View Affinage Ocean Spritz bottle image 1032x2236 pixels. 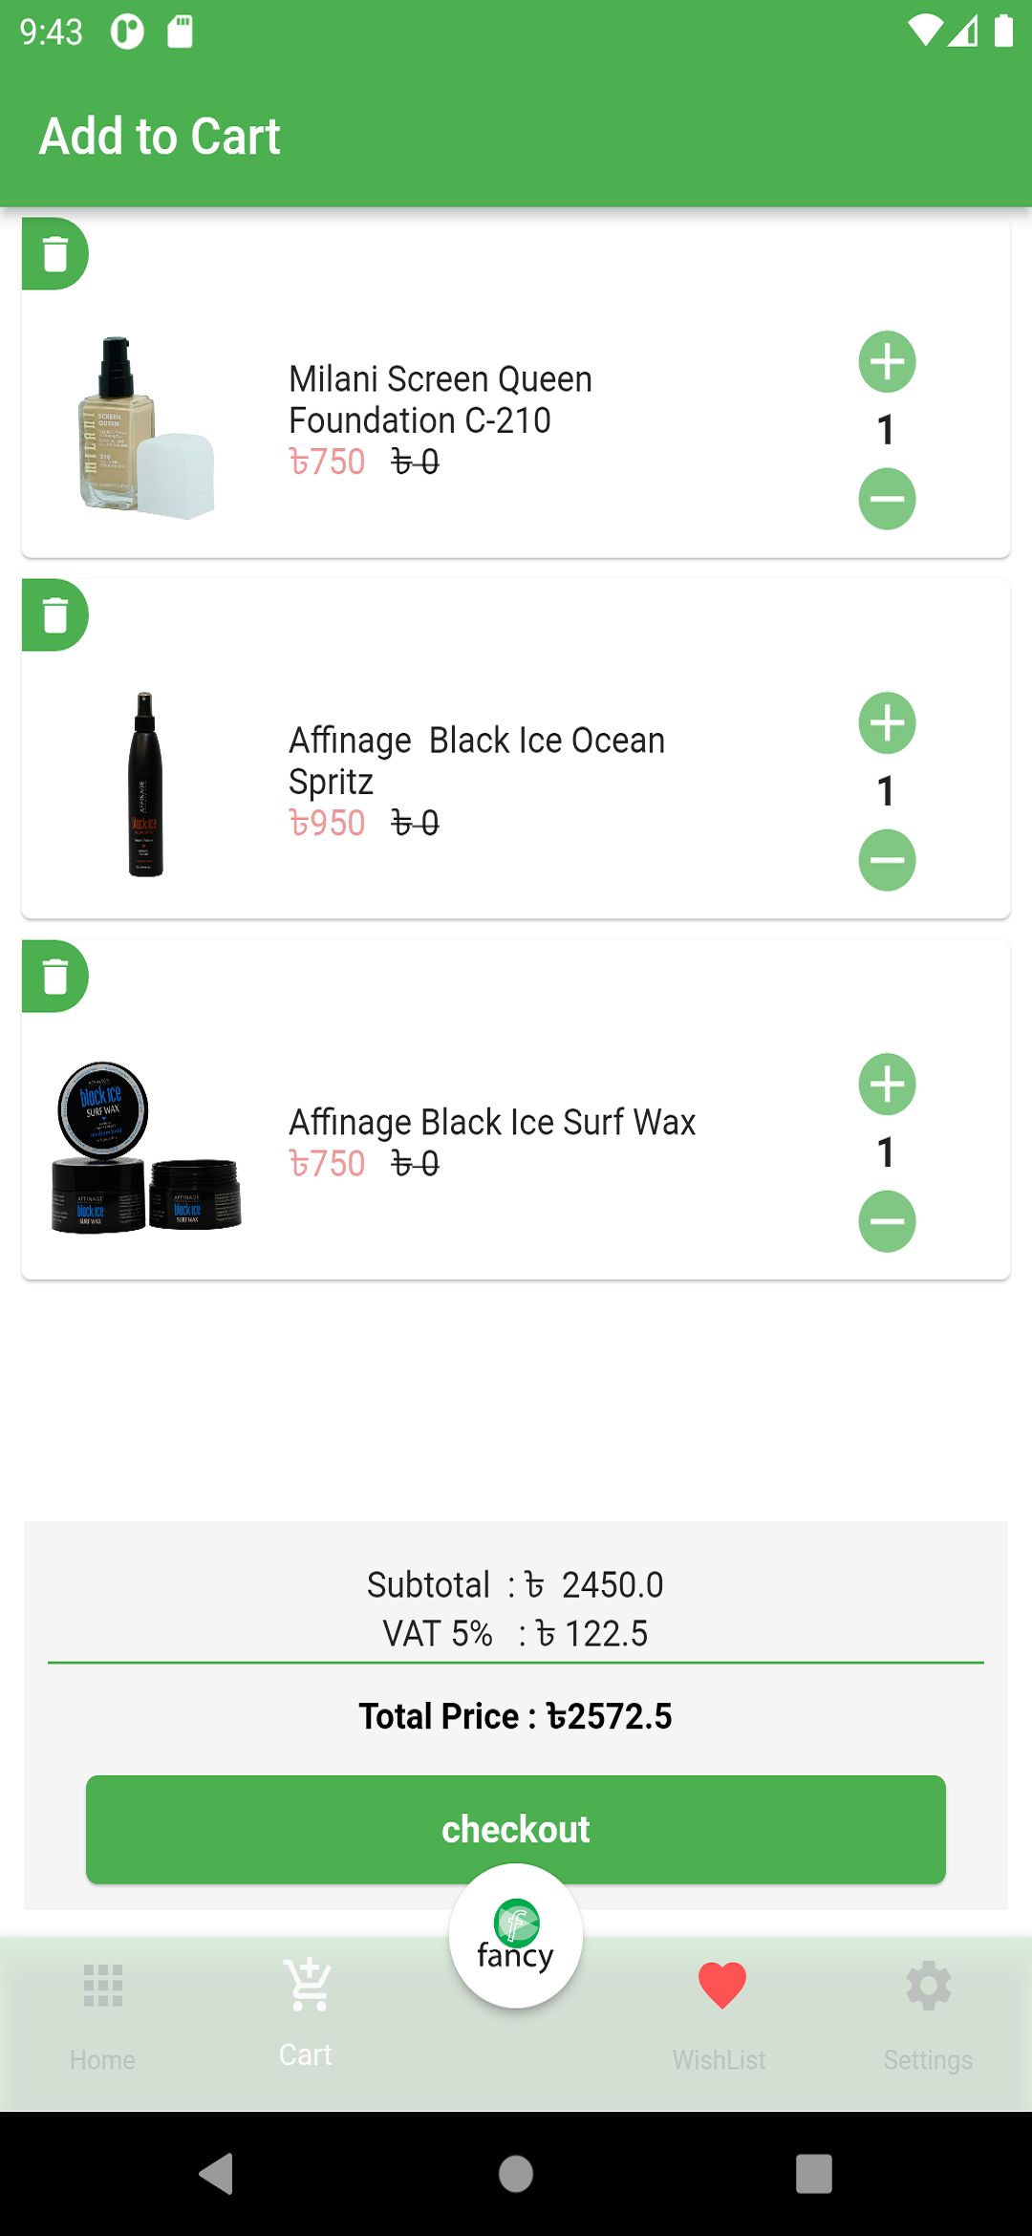tap(145, 785)
